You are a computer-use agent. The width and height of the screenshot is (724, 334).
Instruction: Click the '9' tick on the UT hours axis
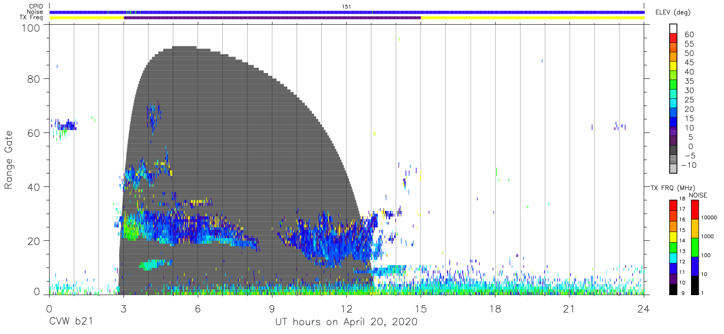272,309
